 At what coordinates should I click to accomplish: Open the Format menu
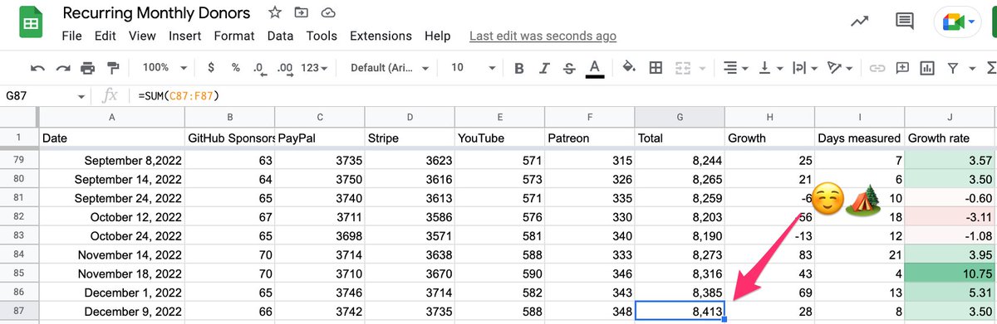234,36
